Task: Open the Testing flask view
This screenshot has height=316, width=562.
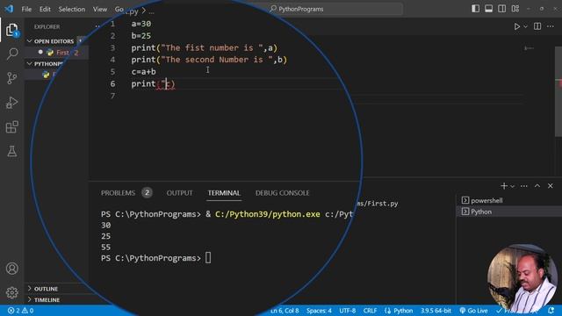Action: click(11, 151)
